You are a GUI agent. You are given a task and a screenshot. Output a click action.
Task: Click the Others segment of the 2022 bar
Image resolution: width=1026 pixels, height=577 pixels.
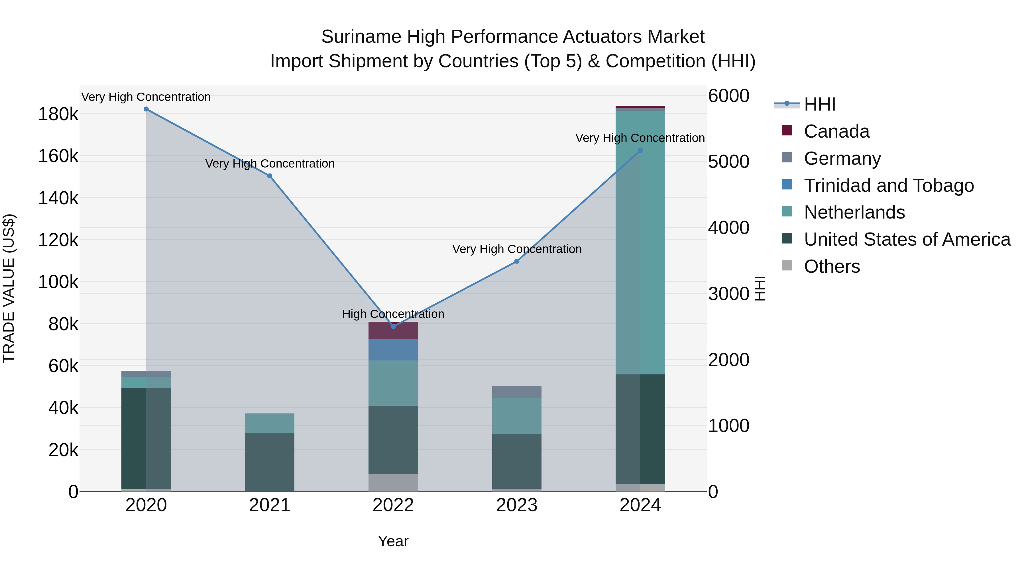coord(393,483)
